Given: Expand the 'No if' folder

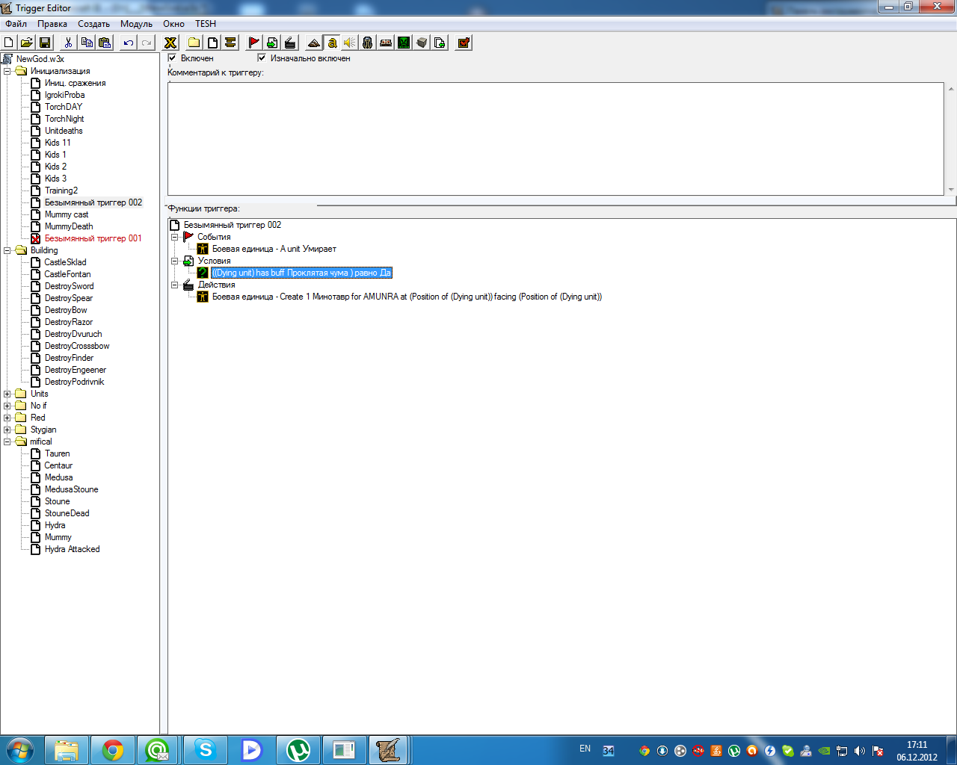Looking at the screenshot, I should [7, 406].
